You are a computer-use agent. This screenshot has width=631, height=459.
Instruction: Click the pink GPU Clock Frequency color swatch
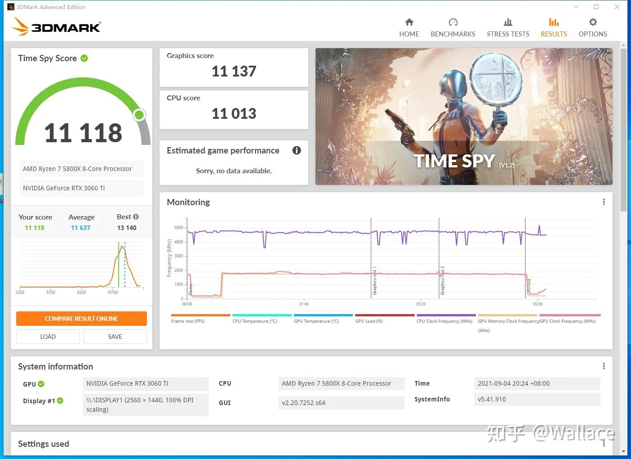[x=569, y=315]
